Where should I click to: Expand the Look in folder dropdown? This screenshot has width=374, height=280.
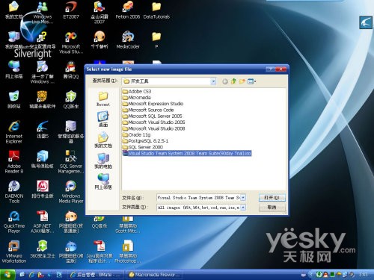point(213,81)
